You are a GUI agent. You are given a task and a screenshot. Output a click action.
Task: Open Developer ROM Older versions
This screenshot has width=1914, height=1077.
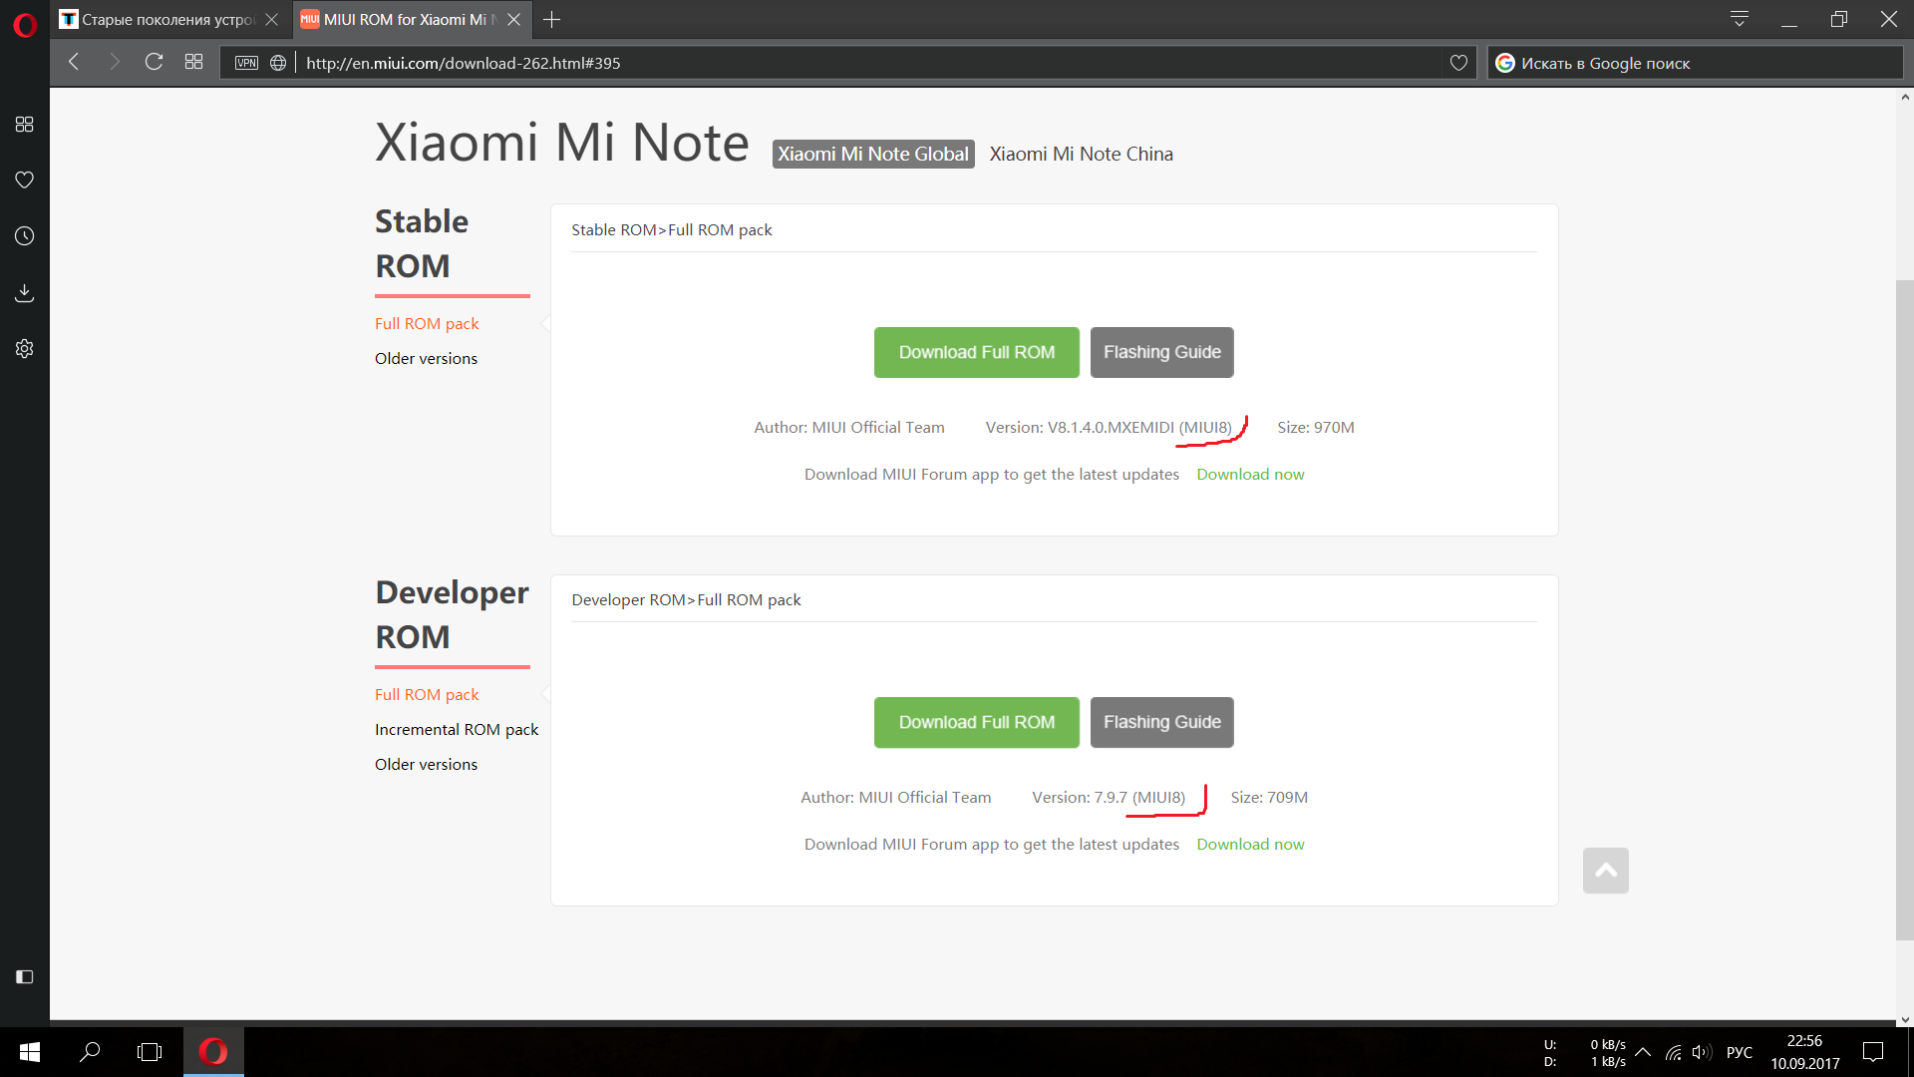[426, 764]
